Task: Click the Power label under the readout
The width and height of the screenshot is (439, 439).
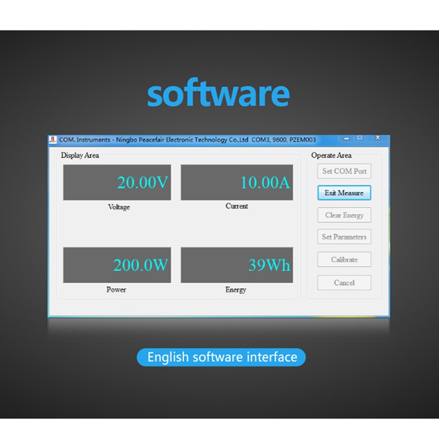Action: click(116, 290)
